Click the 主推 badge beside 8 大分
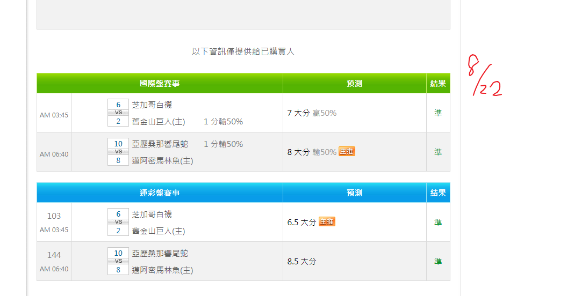 coord(347,152)
